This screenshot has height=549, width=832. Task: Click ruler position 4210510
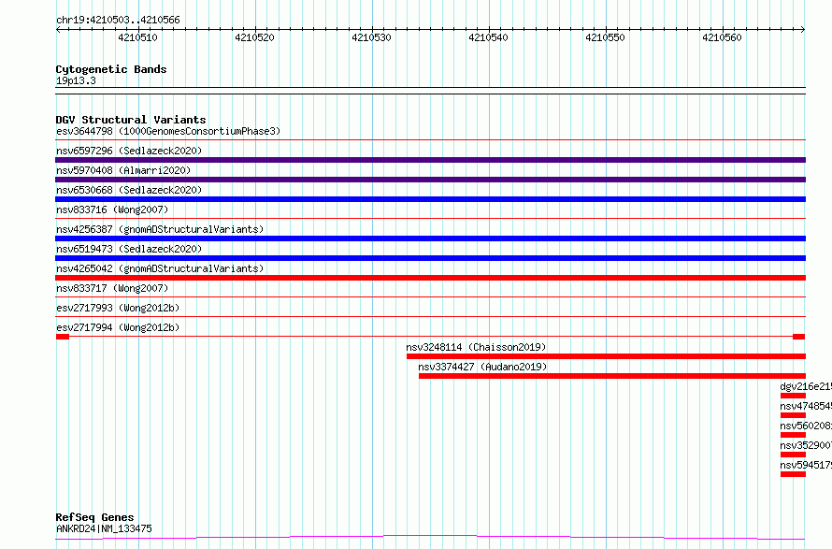click(137, 37)
